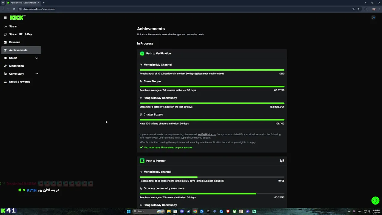Open the Windows Start menu

129,211
